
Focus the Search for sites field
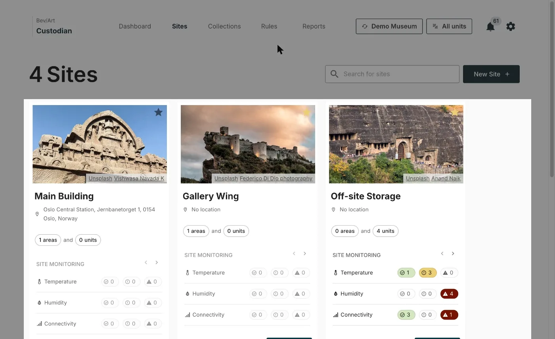[392, 74]
